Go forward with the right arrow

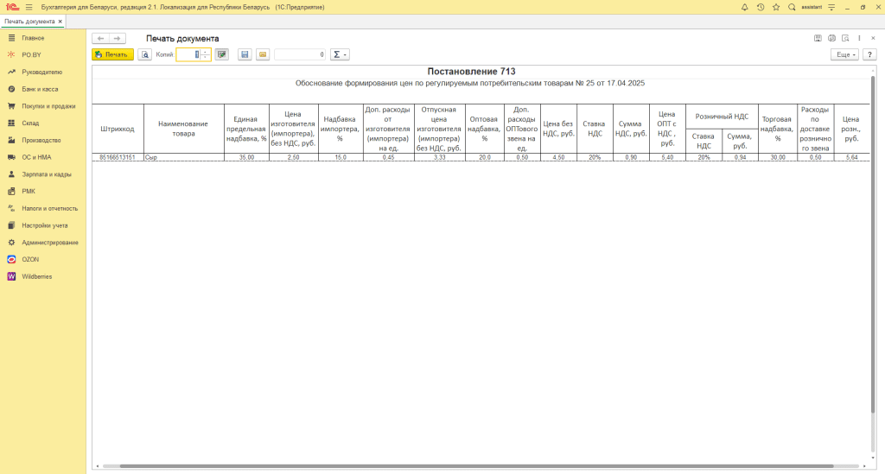117,38
